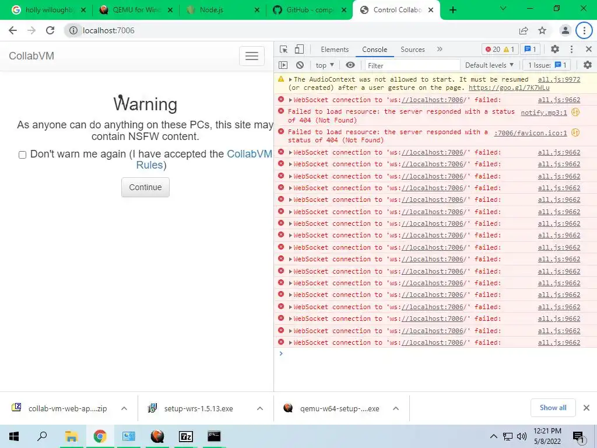Open options for setup-wrs-1.5.13.exe download
The height and width of the screenshot is (448, 597).
260,408
